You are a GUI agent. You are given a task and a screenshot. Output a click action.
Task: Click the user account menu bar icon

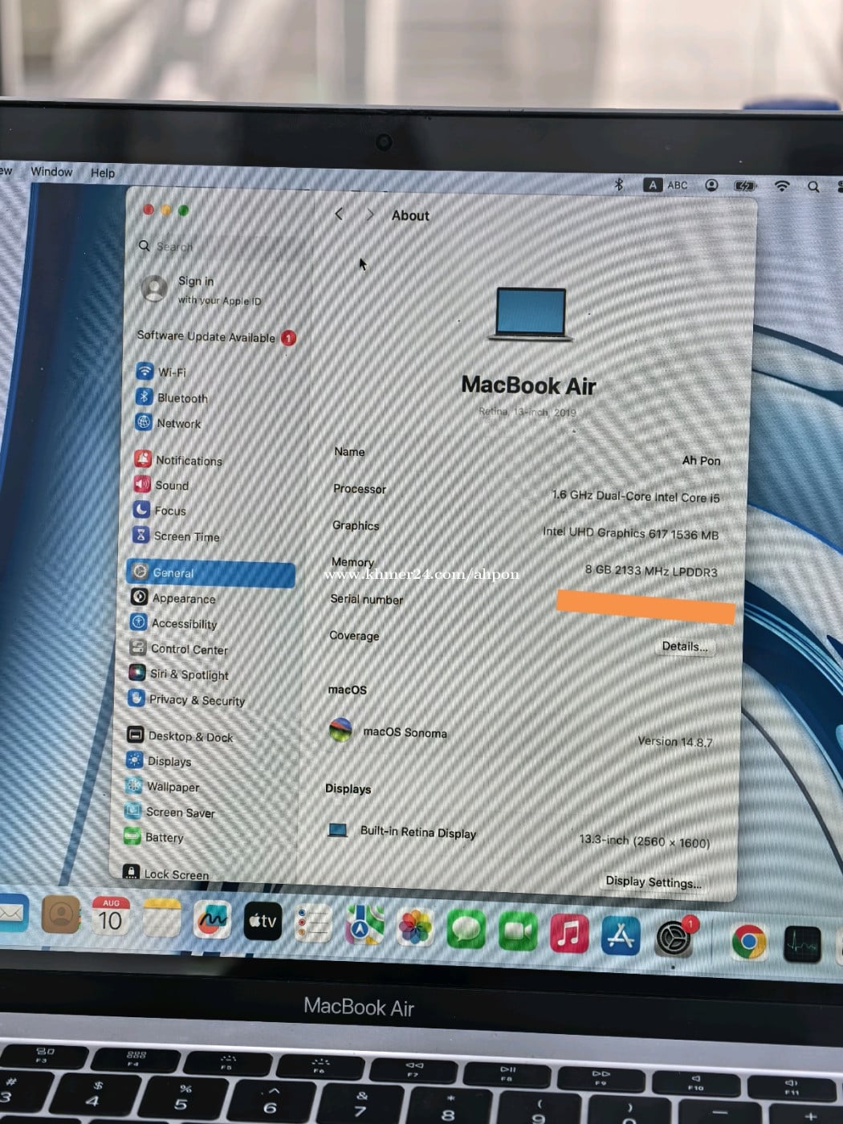[x=711, y=185]
